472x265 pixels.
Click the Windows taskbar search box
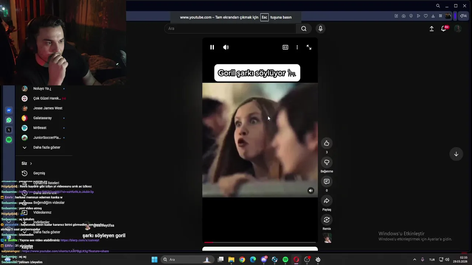[x=187, y=259]
